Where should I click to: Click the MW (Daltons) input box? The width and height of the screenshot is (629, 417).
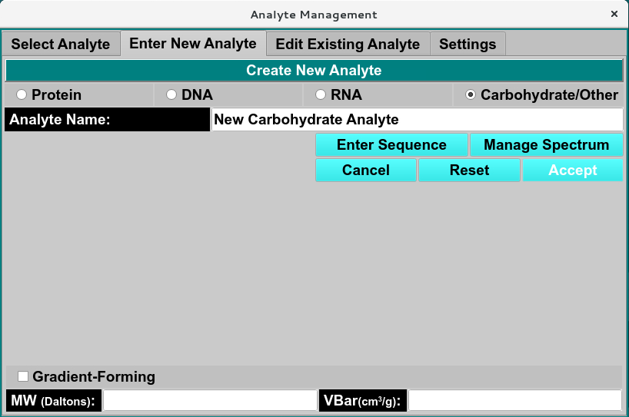[210, 401]
